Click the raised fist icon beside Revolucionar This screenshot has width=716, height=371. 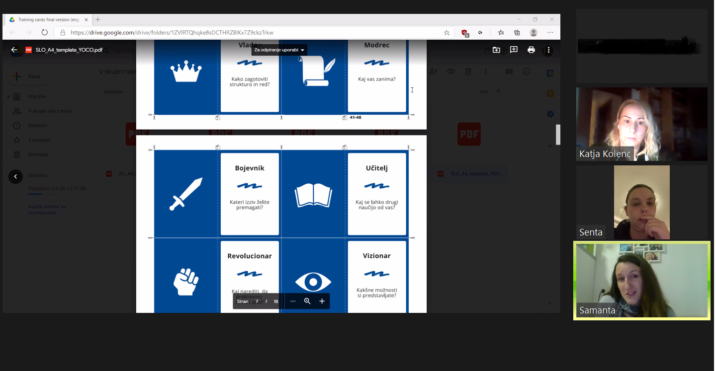pos(186,282)
